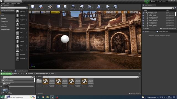Open File Explorer from the taskbar
The height and width of the screenshot is (99, 177).
tap(48, 97)
